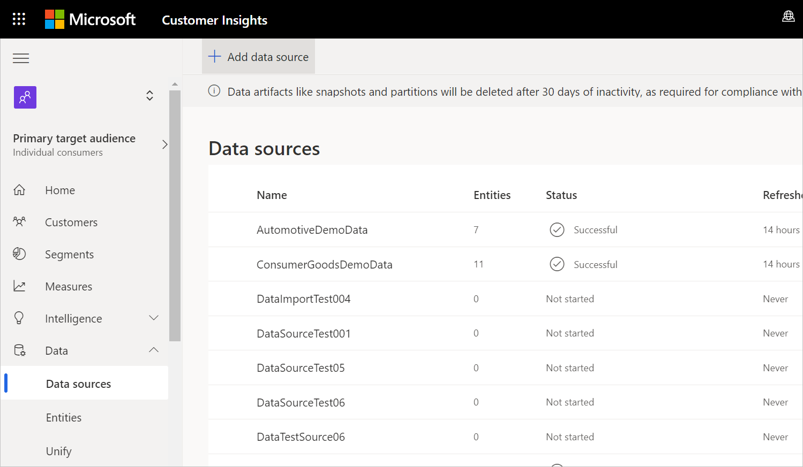Click the Home house icon
This screenshot has height=467, width=803.
tap(19, 190)
